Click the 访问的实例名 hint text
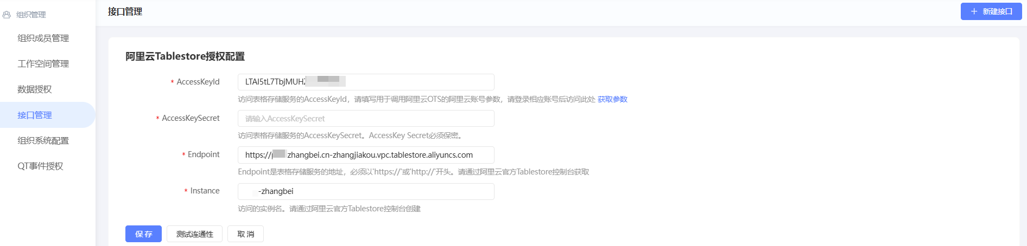Screen dimensions: 1027x246 coord(329,209)
